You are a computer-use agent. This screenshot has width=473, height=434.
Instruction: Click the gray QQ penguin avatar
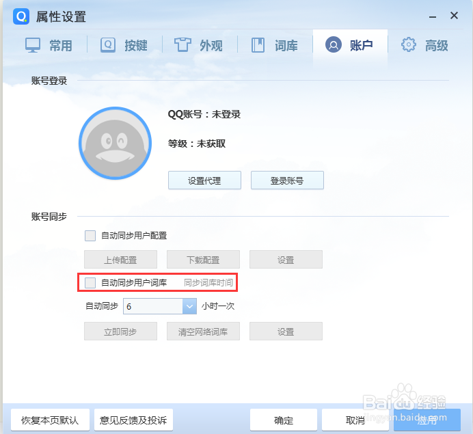pyautogui.click(x=115, y=143)
